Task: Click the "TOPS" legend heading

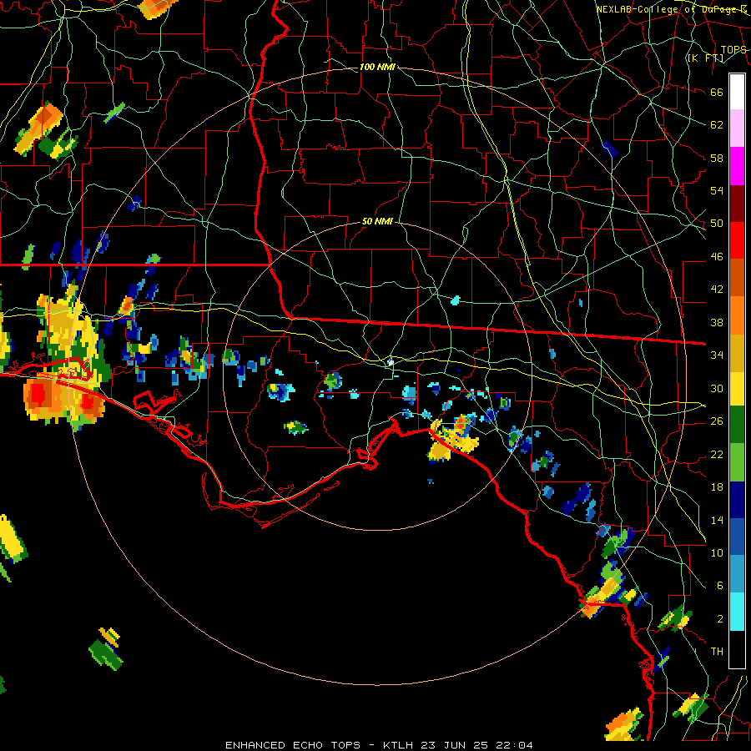Action: click(733, 50)
